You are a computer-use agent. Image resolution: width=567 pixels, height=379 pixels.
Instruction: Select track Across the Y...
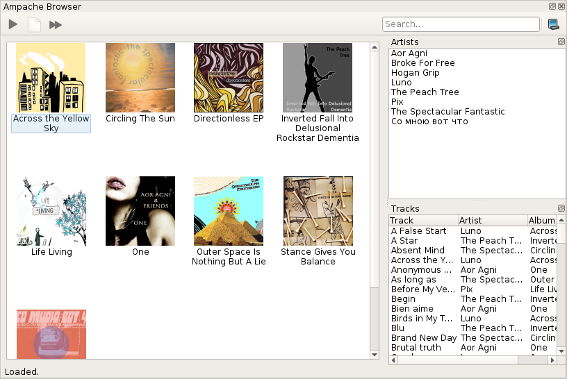422,260
